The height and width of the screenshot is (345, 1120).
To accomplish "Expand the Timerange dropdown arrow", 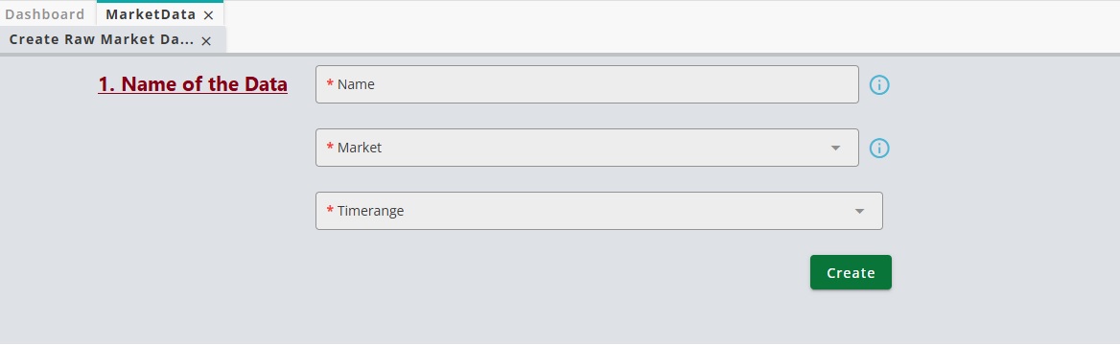I will tap(859, 212).
